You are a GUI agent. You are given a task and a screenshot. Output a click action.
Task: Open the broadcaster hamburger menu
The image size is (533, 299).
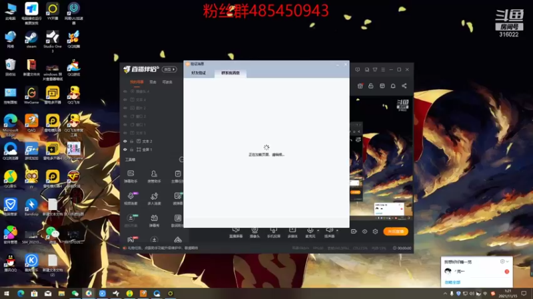coord(383,70)
